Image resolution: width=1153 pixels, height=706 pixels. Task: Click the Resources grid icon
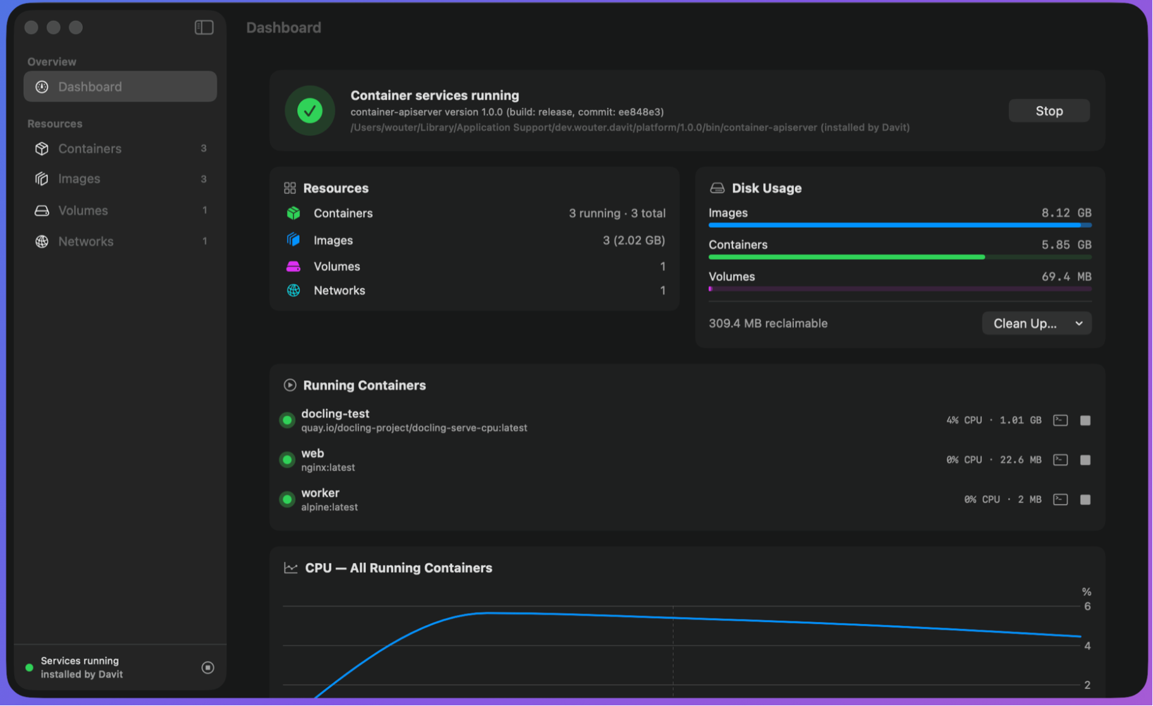pos(290,188)
